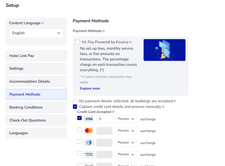
Task: Click the American Express logo icon
Action: (89, 154)
